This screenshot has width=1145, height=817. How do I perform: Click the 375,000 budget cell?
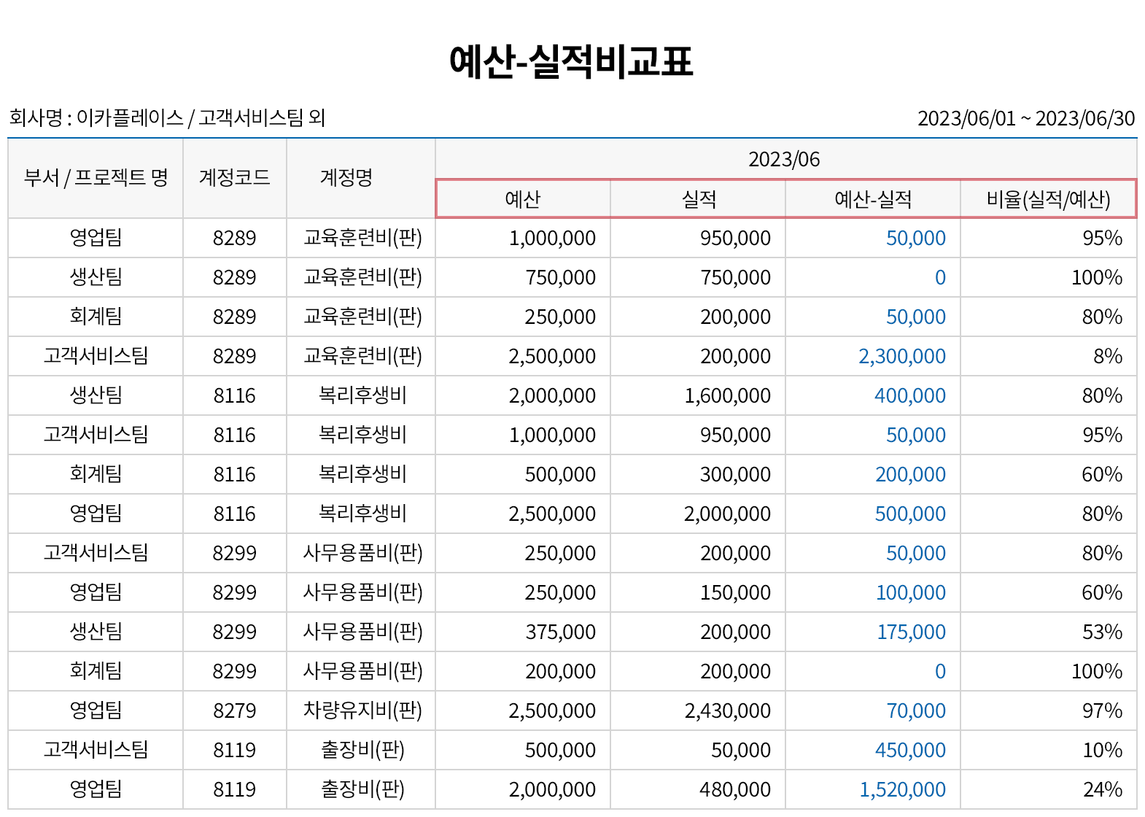pyautogui.click(x=523, y=632)
